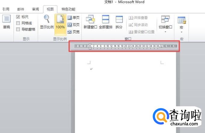Click the Macros (宏) icon
205x133 pixels.
[x=182, y=20]
